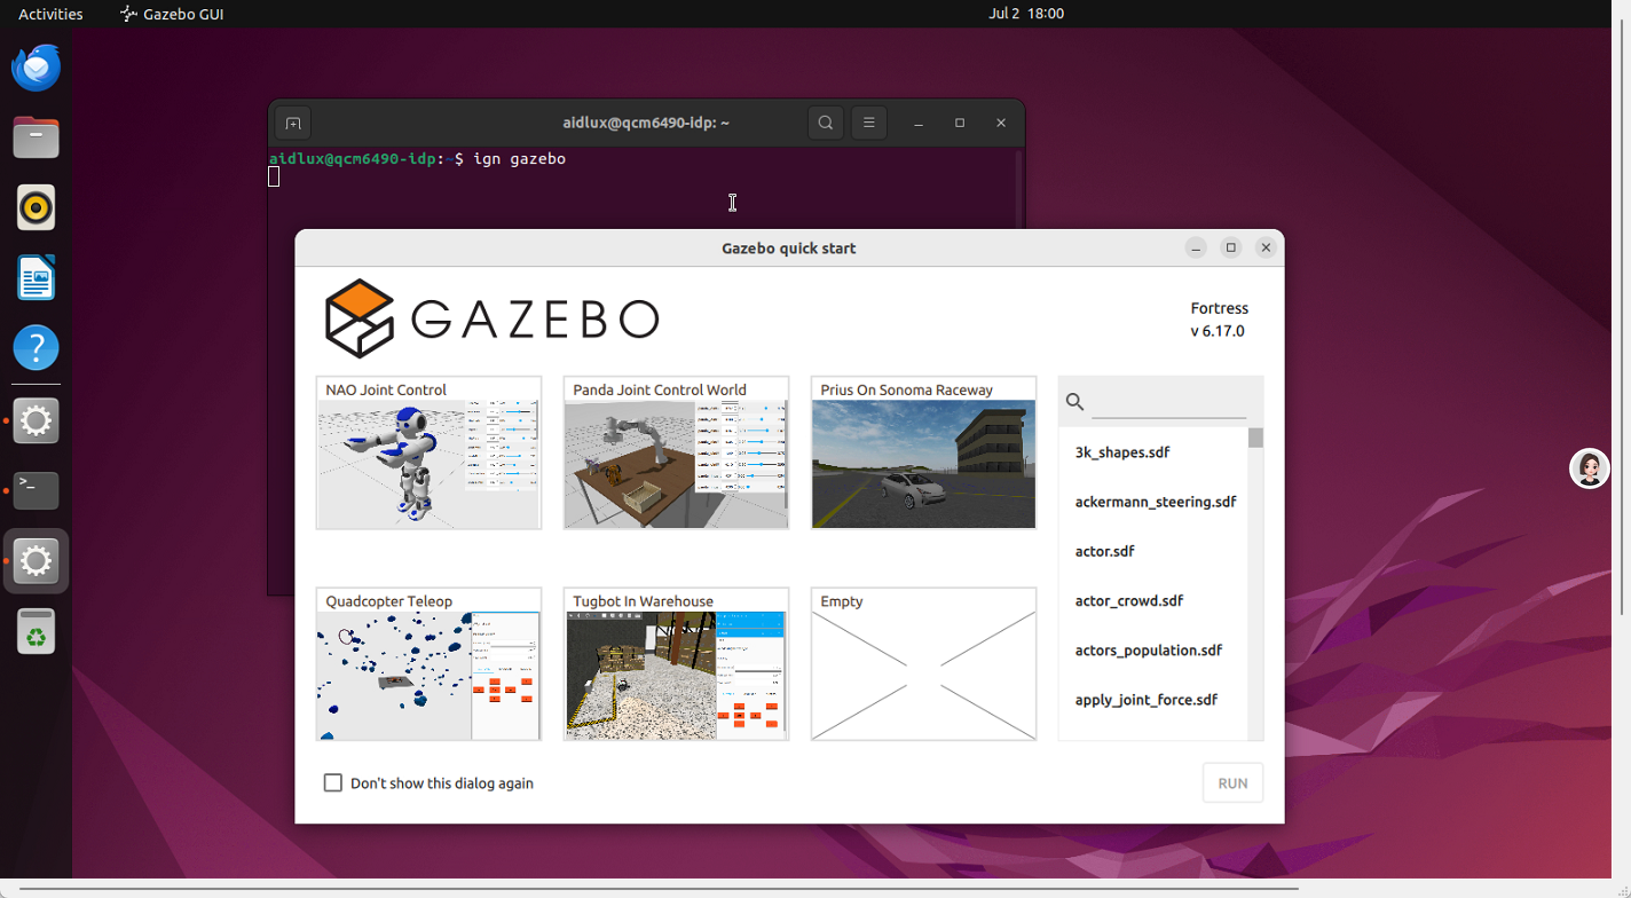Click the terminal search magnifier icon
The width and height of the screenshot is (1631, 898).
coord(825,122)
